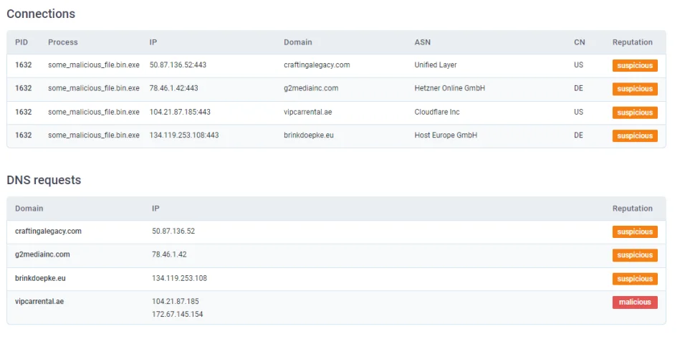Select IP address 134.119.253.108:443
680x339 pixels.
pos(184,135)
